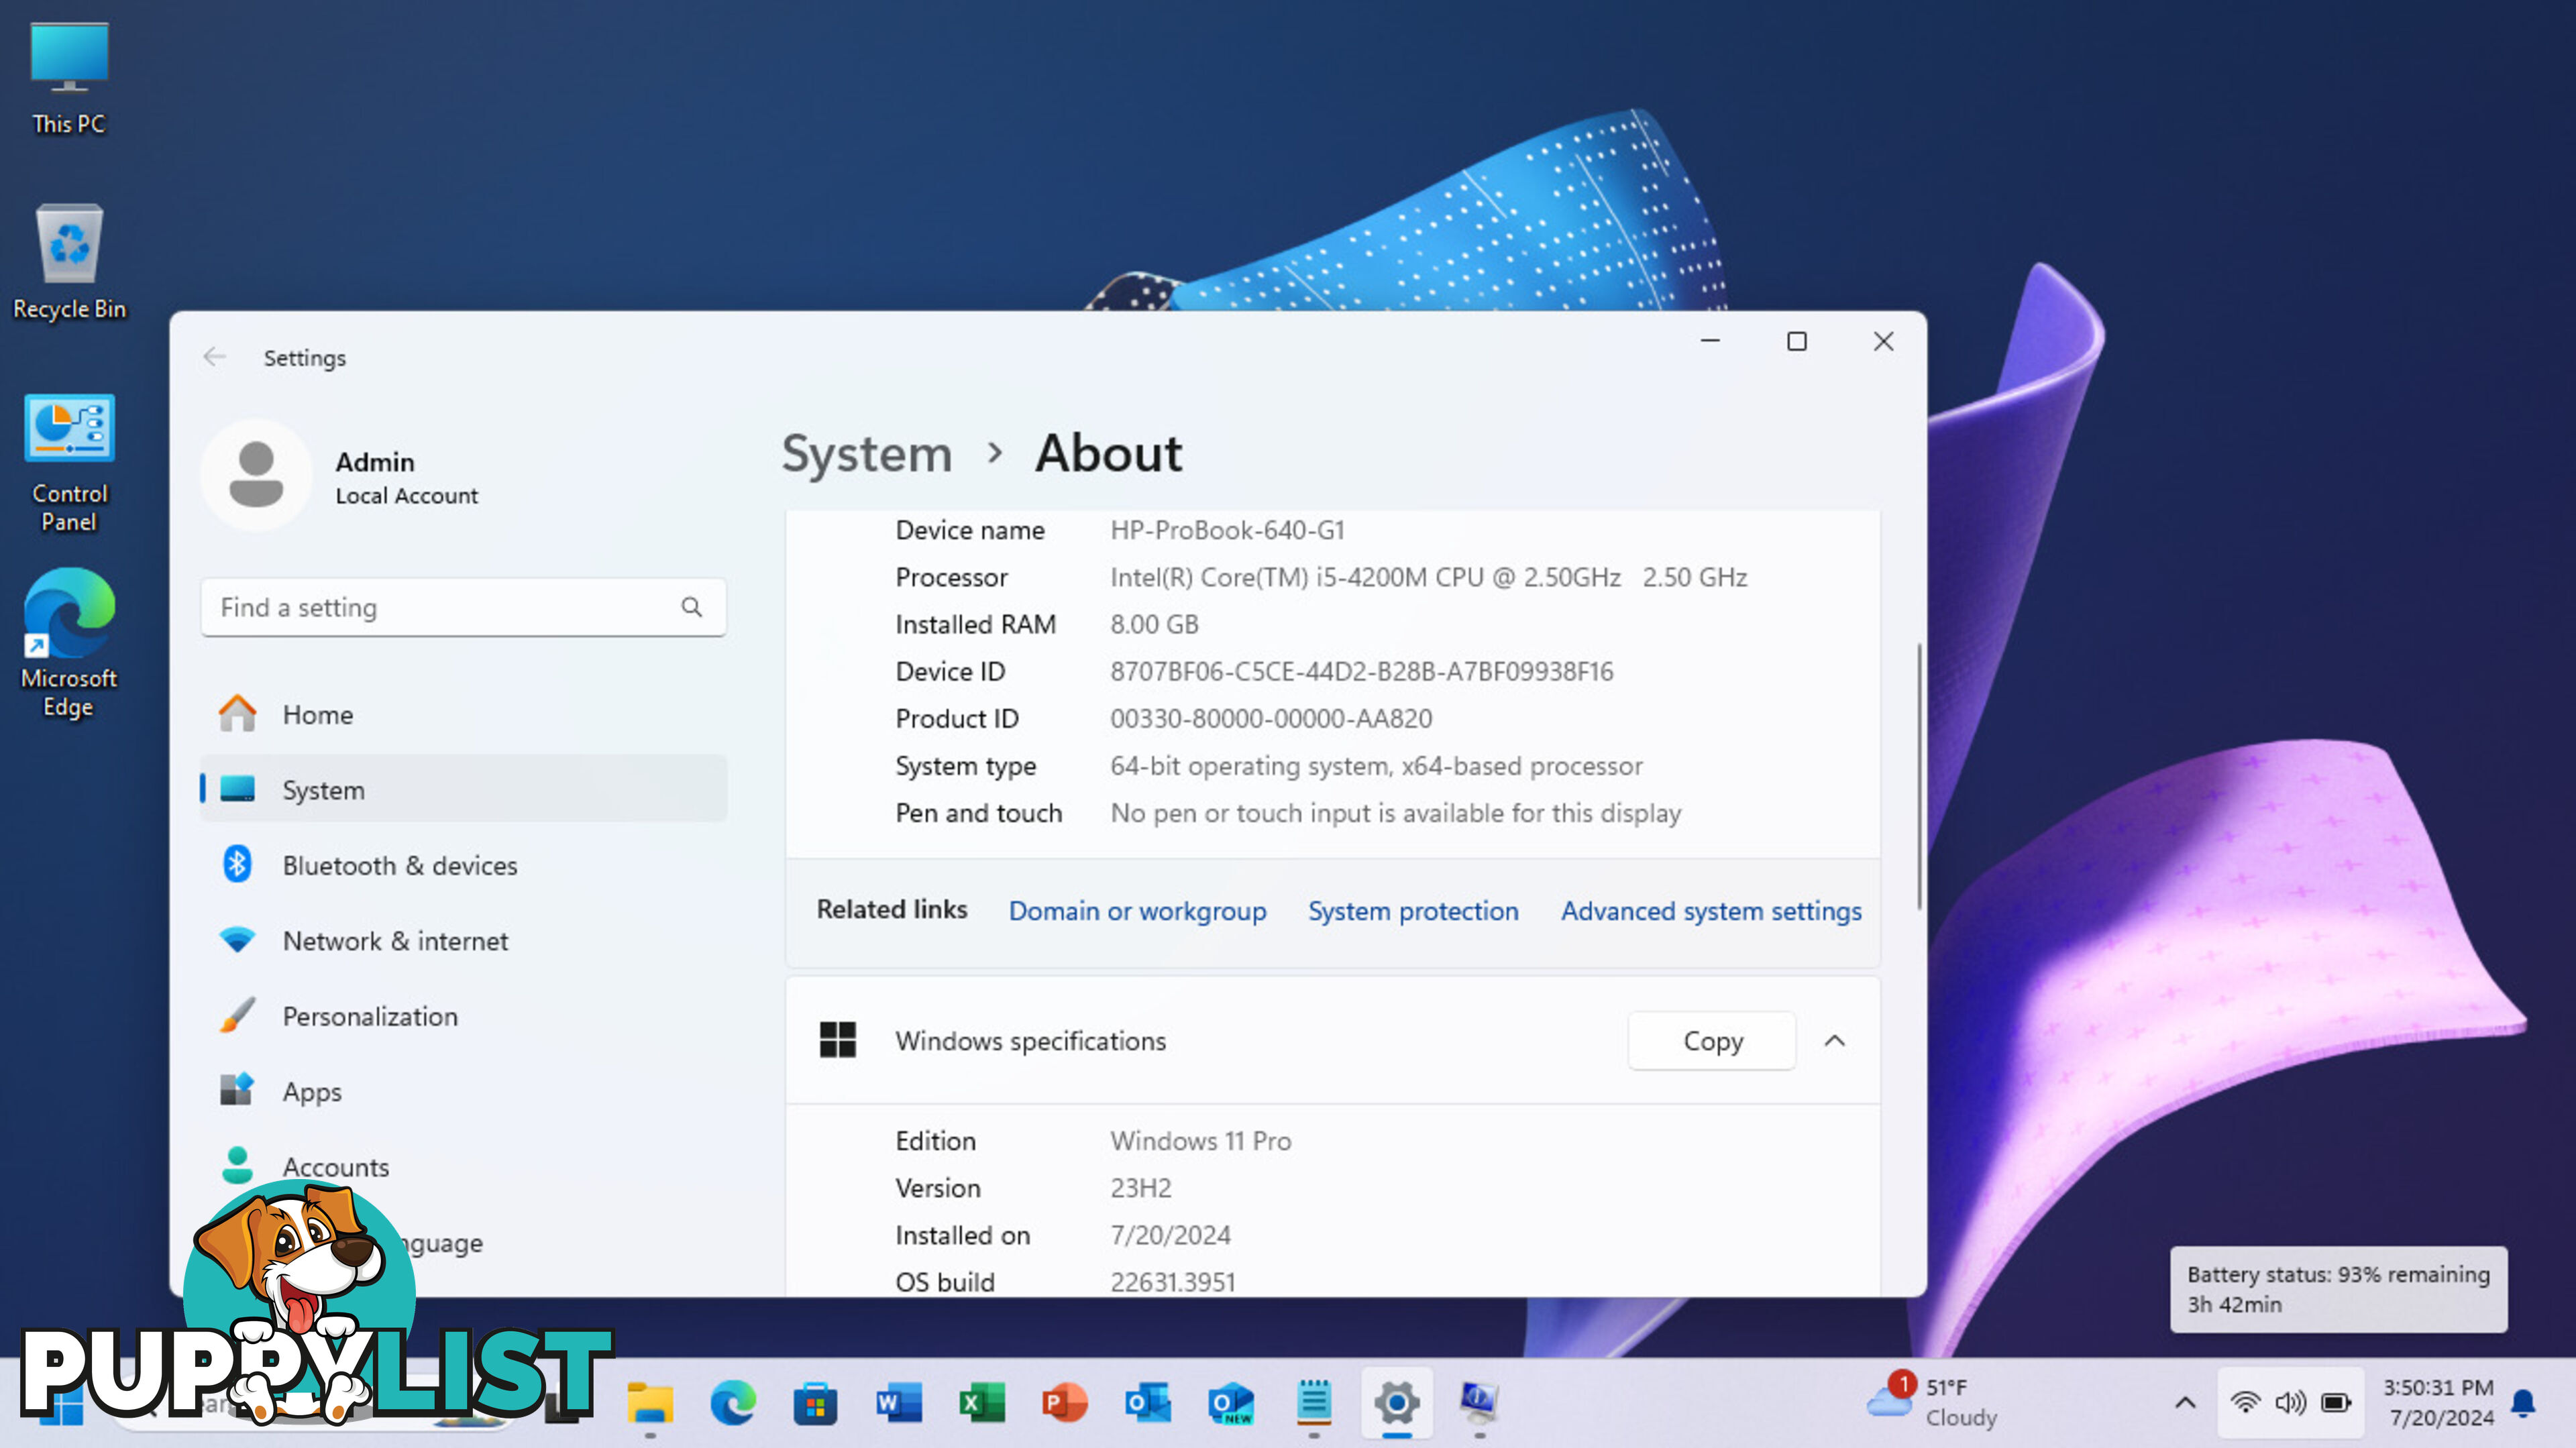The height and width of the screenshot is (1448, 2576).
Task: Launch PowerPoint from taskbar
Action: [x=1065, y=1404]
